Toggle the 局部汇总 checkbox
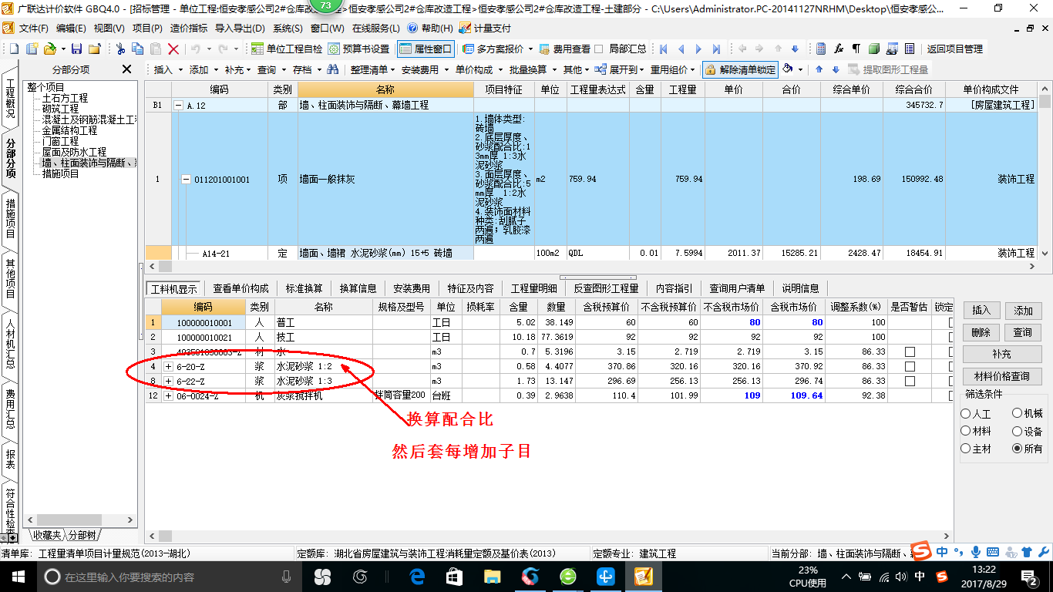The width and height of the screenshot is (1053, 592). pyautogui.click(x=598, y=49)
